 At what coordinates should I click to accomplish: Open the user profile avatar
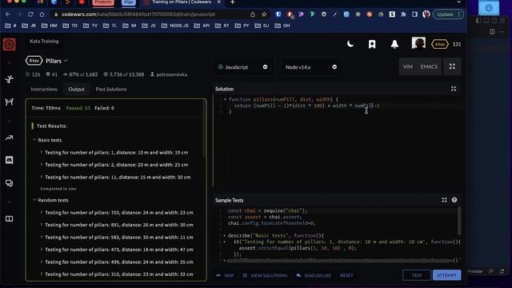418,43
